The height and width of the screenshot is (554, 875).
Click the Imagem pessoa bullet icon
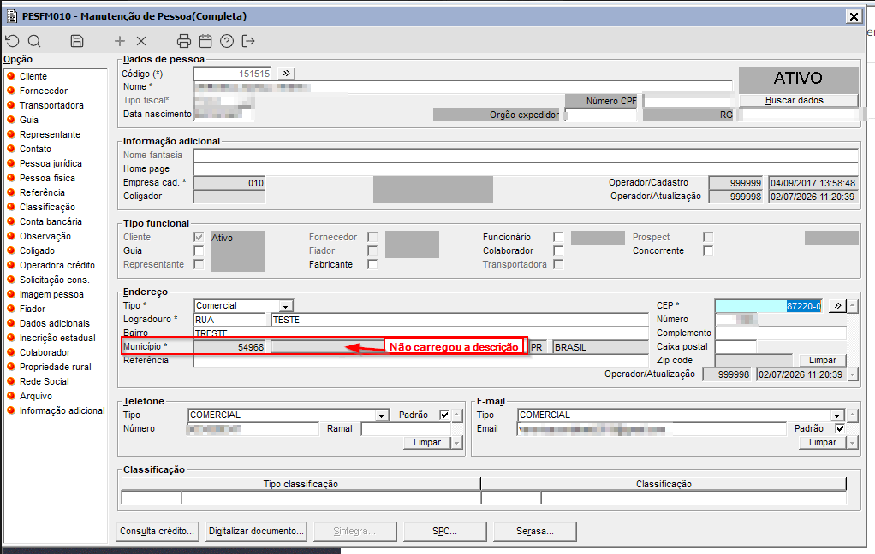coord(10,294)
